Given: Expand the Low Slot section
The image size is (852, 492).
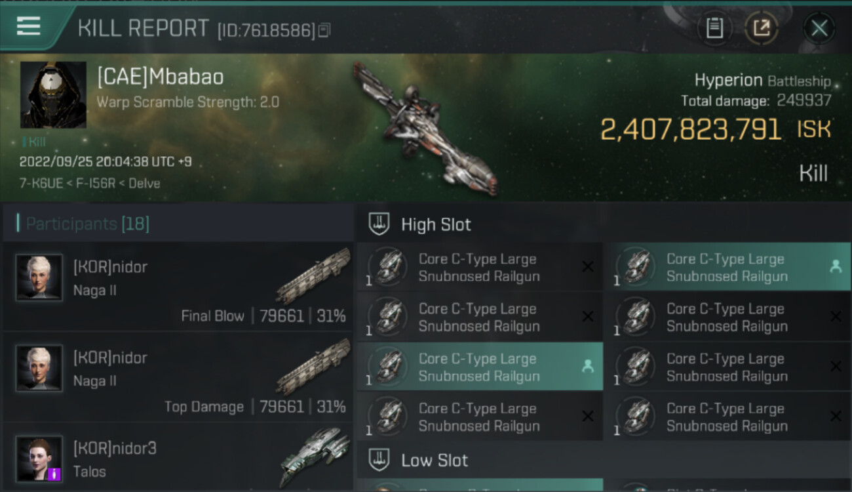Looking at the screenshot, I should point(604,460).
